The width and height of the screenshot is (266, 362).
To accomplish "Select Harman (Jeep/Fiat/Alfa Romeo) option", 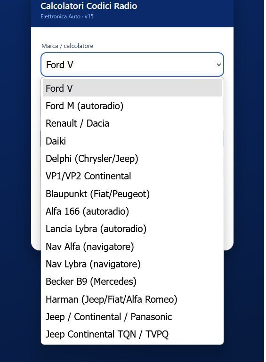I will click(132, 299).
